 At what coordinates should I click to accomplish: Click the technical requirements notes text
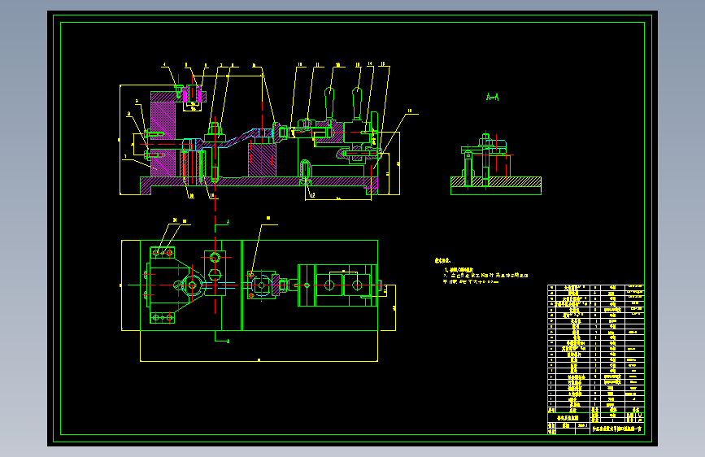coord(481,272)
